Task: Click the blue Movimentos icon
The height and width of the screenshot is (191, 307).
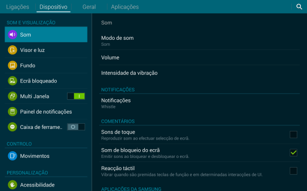Action: pyautogui.click(x=12, y=156)
